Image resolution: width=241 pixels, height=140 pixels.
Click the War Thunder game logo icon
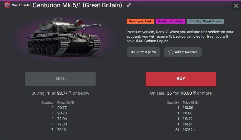pos(7,5)
